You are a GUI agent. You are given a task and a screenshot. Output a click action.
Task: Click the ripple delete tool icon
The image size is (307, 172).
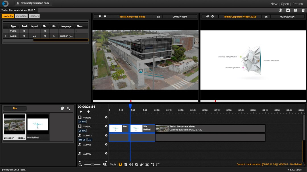pos(131,164)
